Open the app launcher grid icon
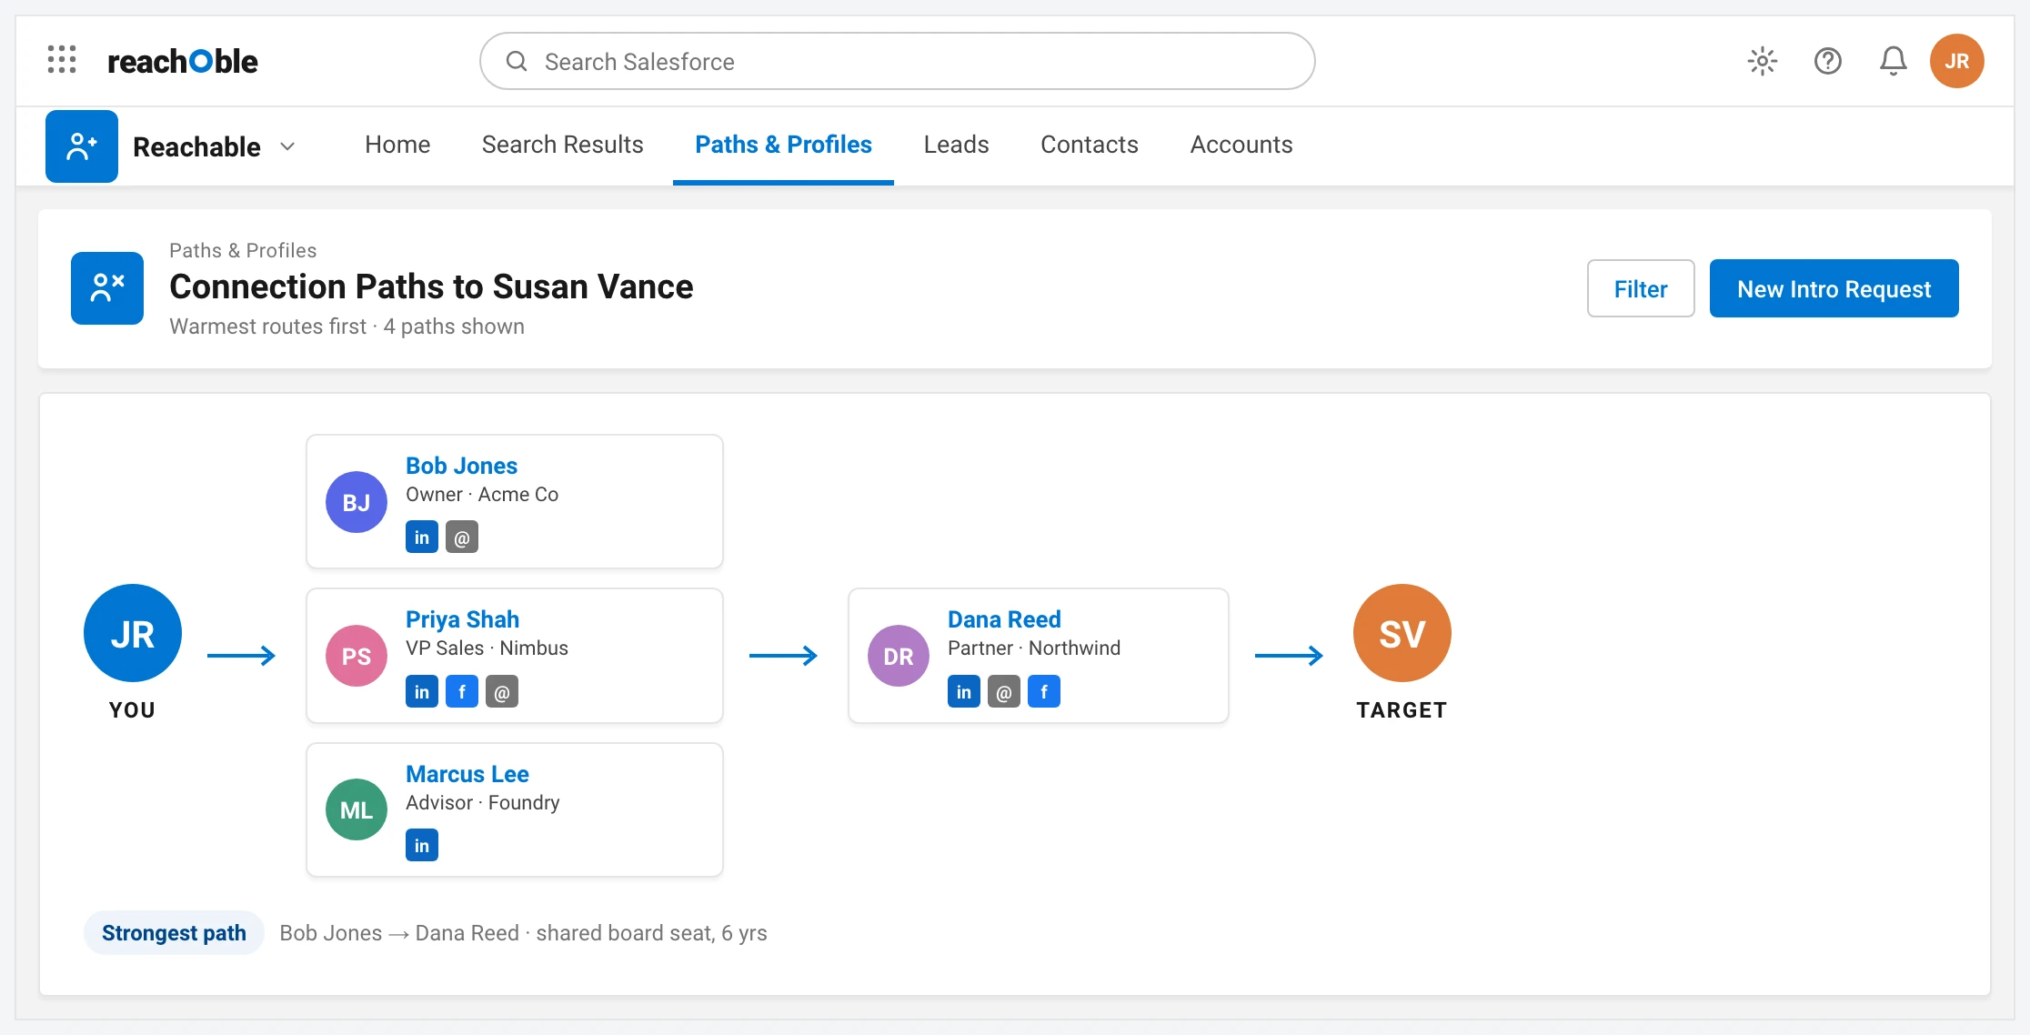 (x=62, y=60)
